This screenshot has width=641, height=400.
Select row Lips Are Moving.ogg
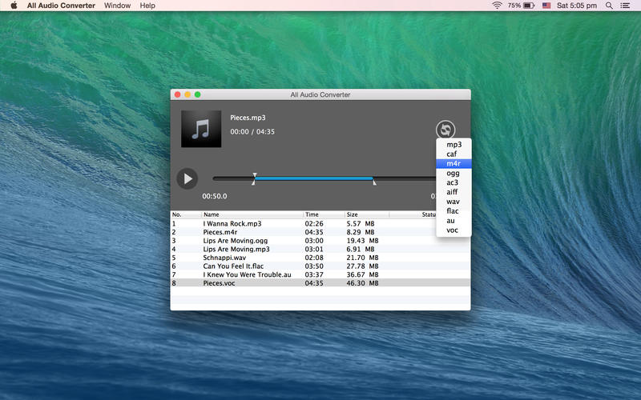[320, 241]
